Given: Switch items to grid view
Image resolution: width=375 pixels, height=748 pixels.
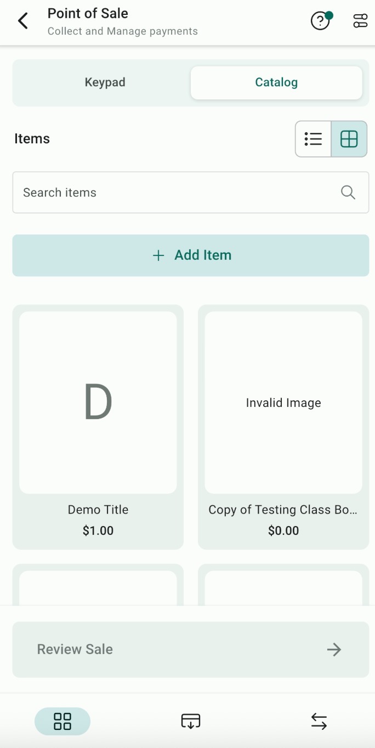Looking at the screenshot, I should [x=349, y=139].
